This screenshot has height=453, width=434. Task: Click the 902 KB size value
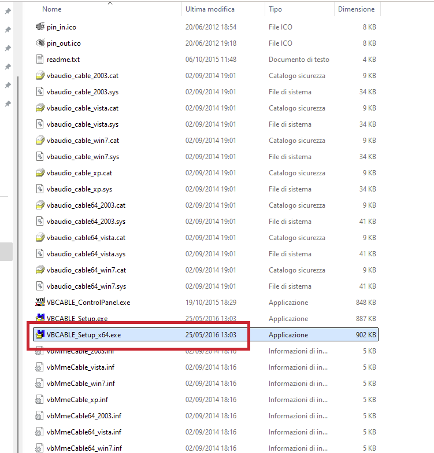click(x=366, y=334)
